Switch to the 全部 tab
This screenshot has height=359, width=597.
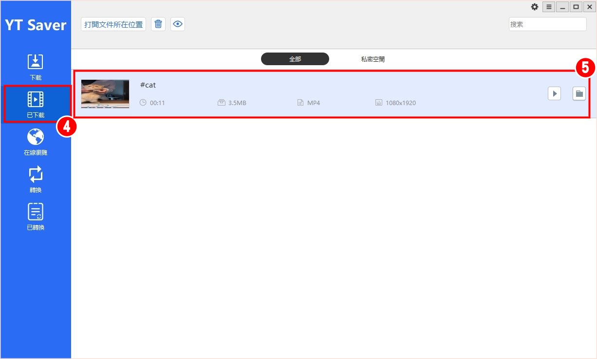click(295, 59)
